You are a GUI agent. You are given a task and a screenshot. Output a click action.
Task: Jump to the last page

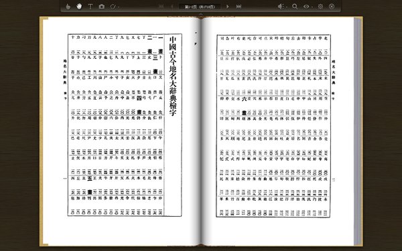pyautogui.click(x=239, y=7)
